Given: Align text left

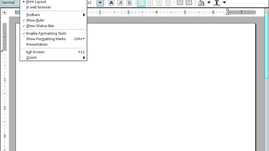Looking at the screenshot, I should (141, 3).
